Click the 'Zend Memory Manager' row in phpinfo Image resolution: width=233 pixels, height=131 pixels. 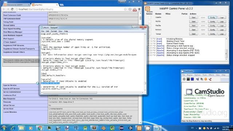[70, 32]
